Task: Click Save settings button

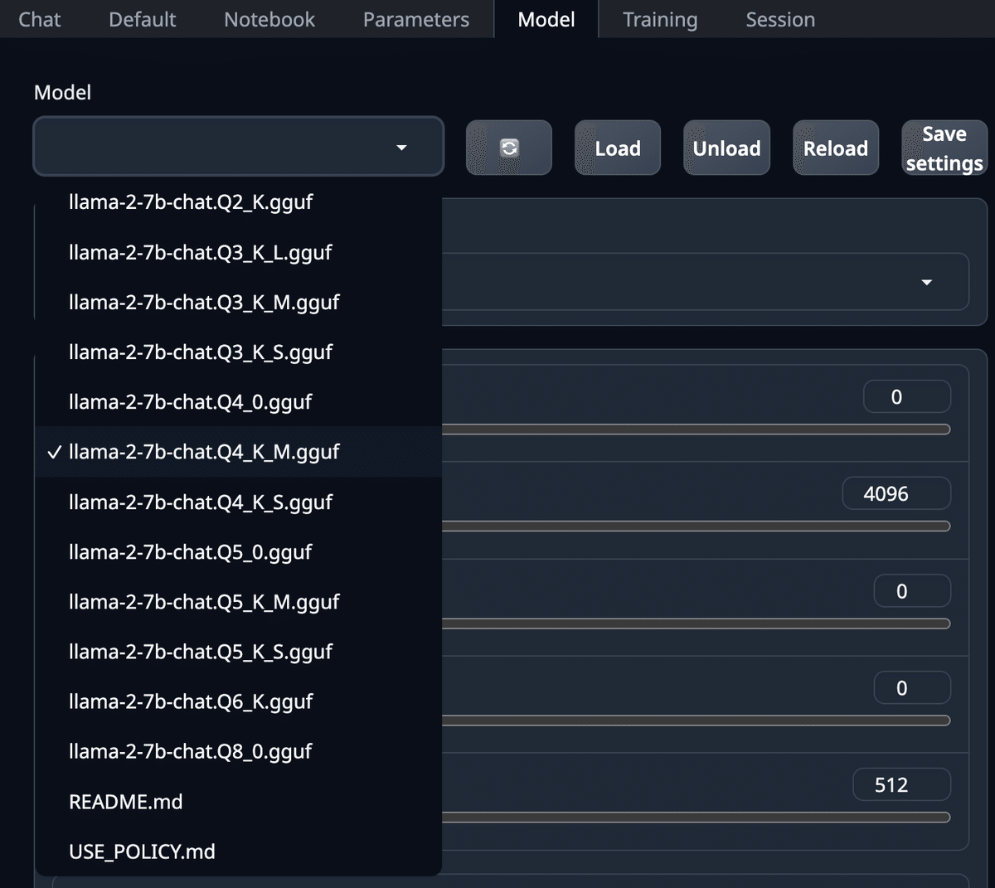Action: (944, 148)
